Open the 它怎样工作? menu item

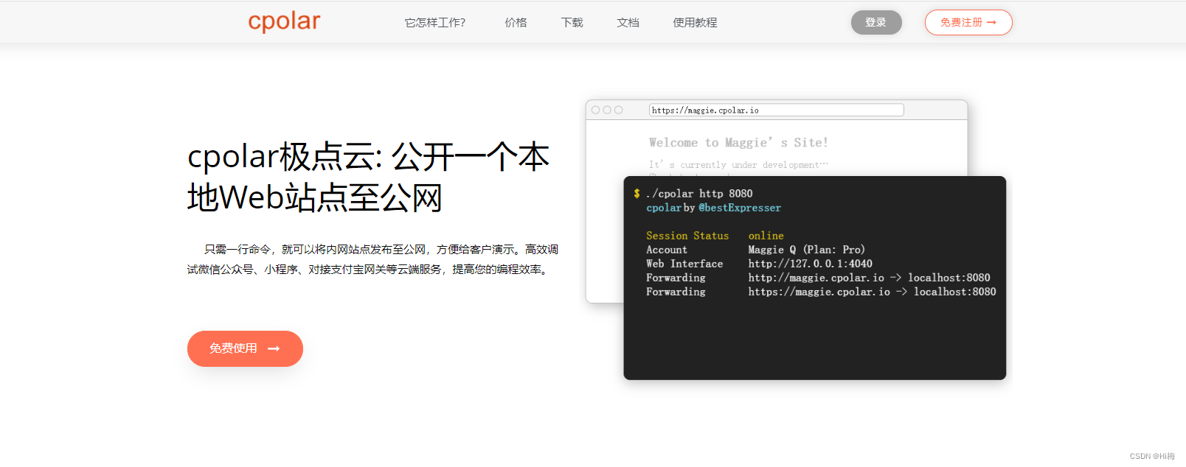pyautogui.click(x=435, y=23)
